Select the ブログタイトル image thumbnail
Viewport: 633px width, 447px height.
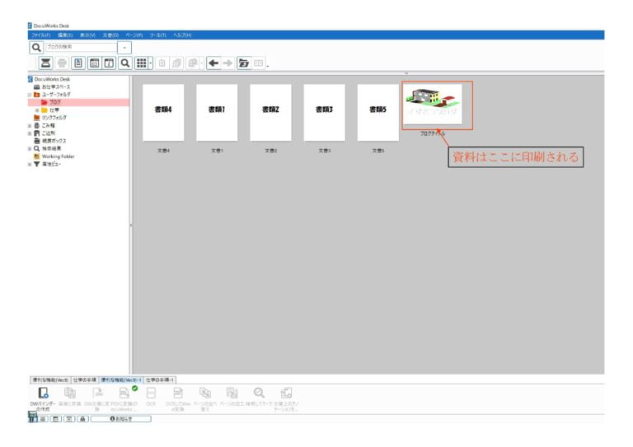click(437, 105)
